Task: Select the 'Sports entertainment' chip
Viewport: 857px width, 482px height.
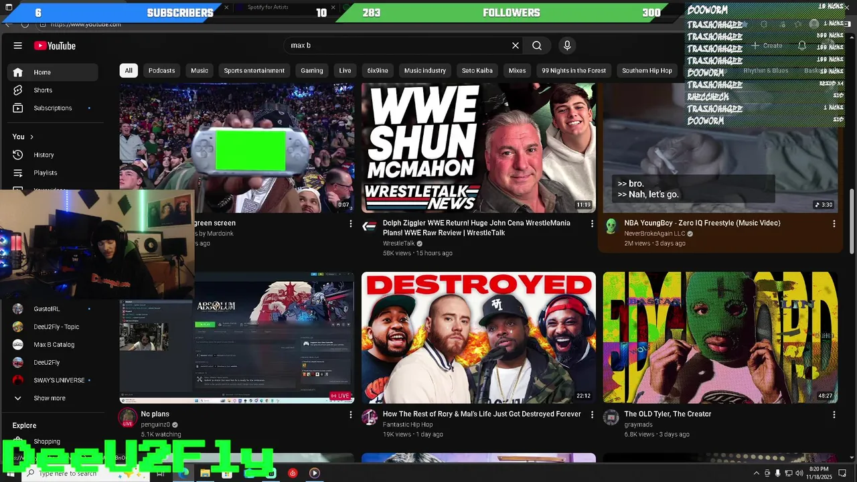Action: [254, 70]
